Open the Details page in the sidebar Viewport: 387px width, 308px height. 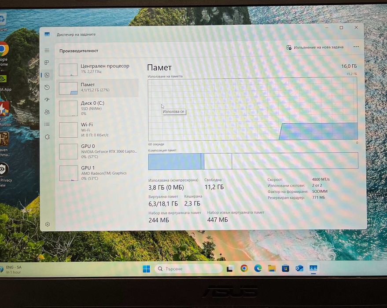[x=47, y=124]
